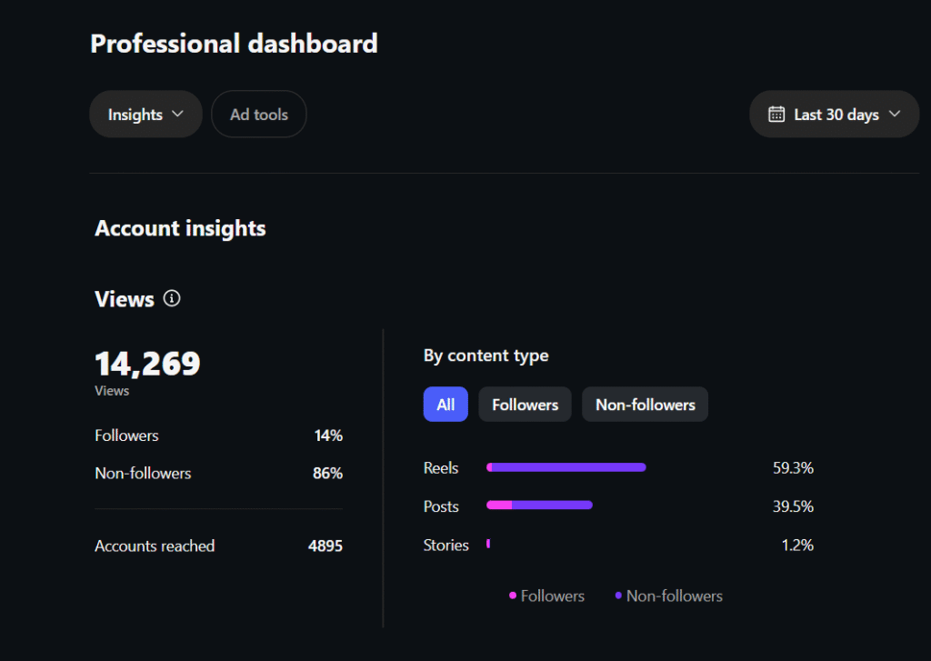Click the calendar icon in date selector
This screenshot has width=931, height=661.
(x=776, y=115)
